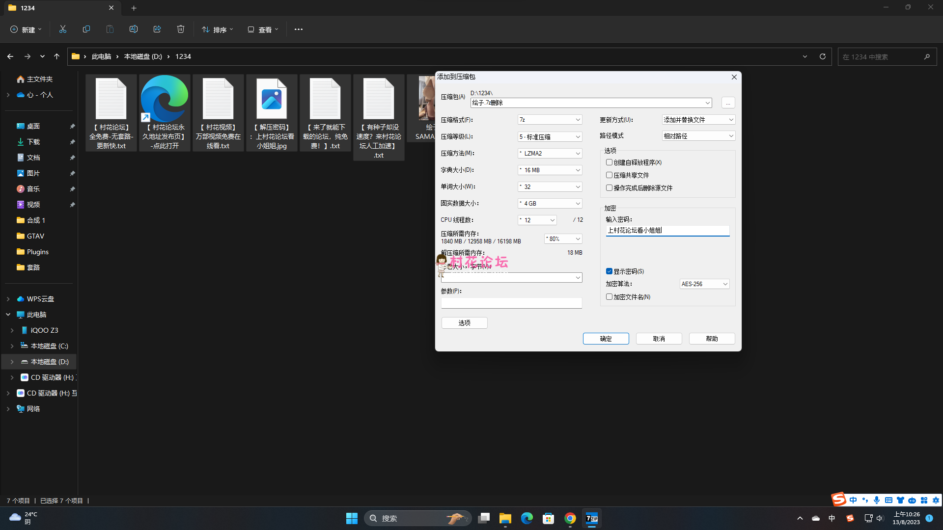
Task: Click 此电脑 in the address breadcrumb
Action: pyautogui.click(x=101, y=56)
